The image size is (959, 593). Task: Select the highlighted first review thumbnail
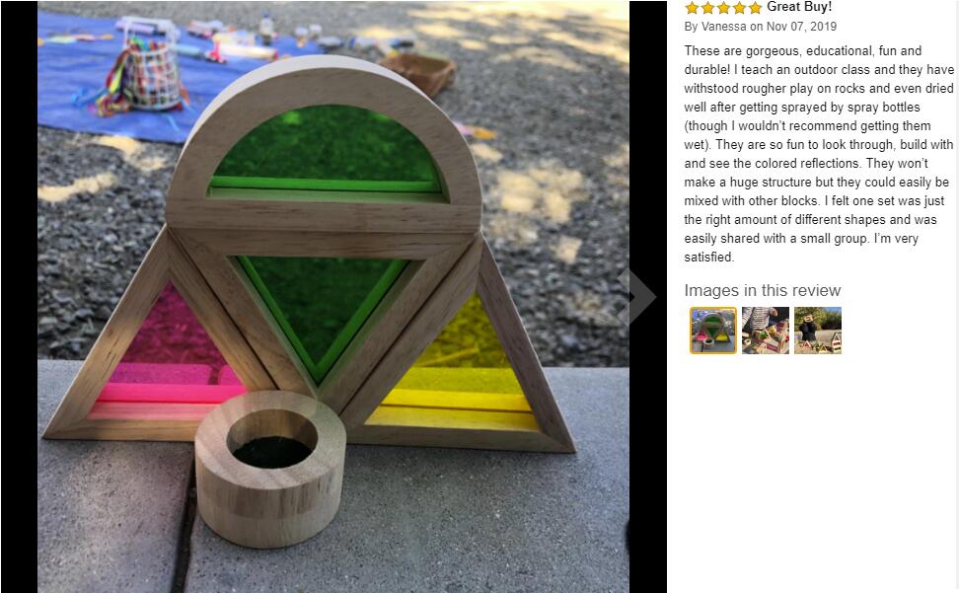pos(713,331)
